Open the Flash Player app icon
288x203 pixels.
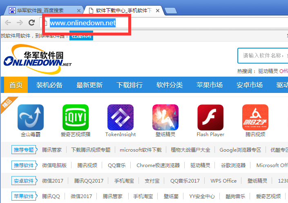[x=210, y=117]
